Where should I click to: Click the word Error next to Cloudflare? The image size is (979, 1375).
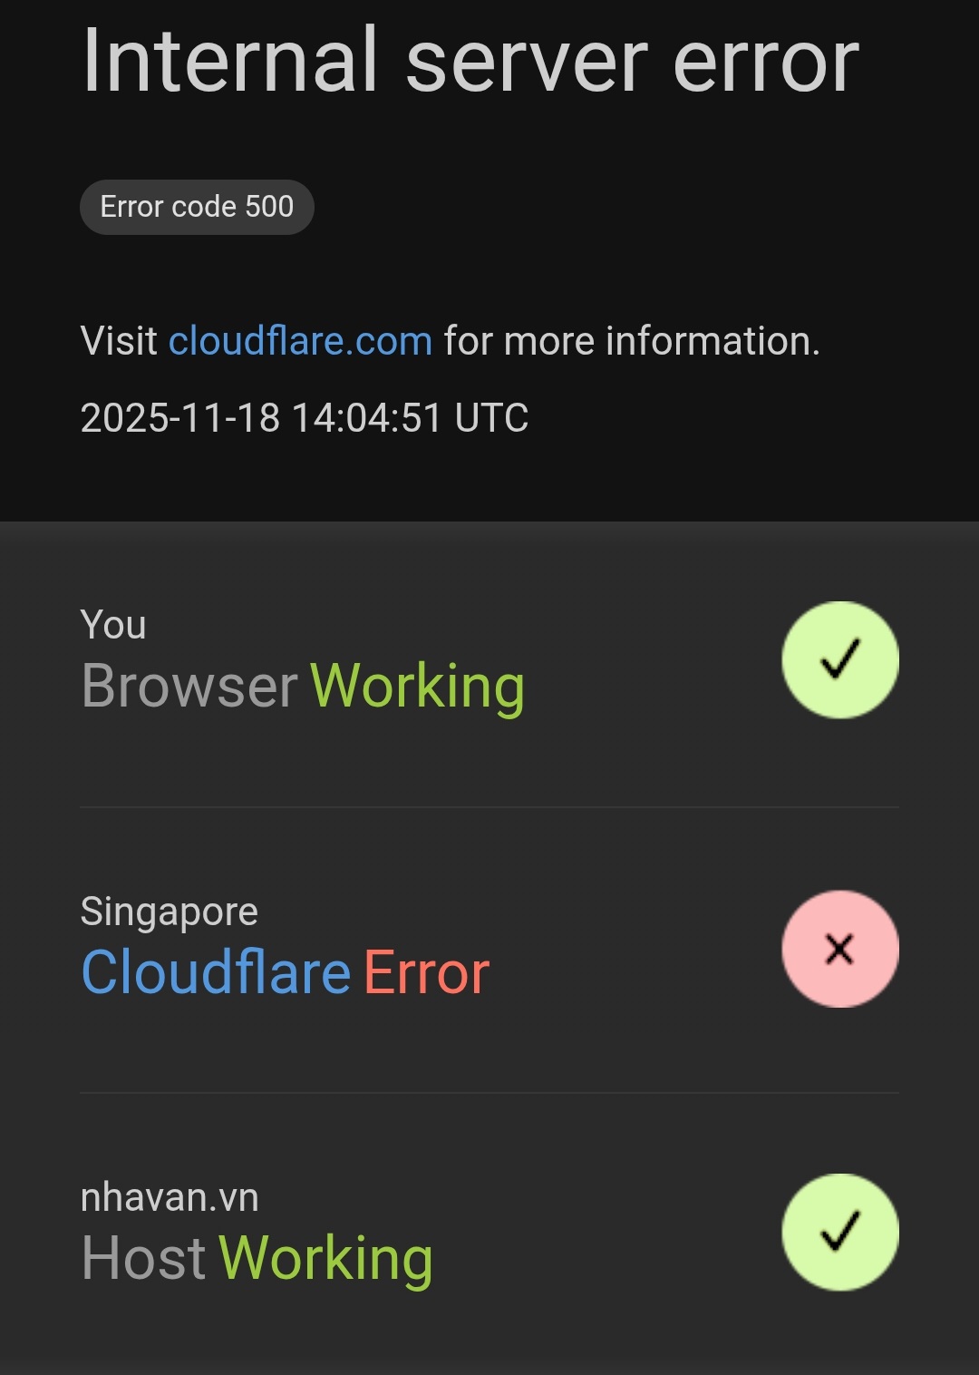[426, 973]
